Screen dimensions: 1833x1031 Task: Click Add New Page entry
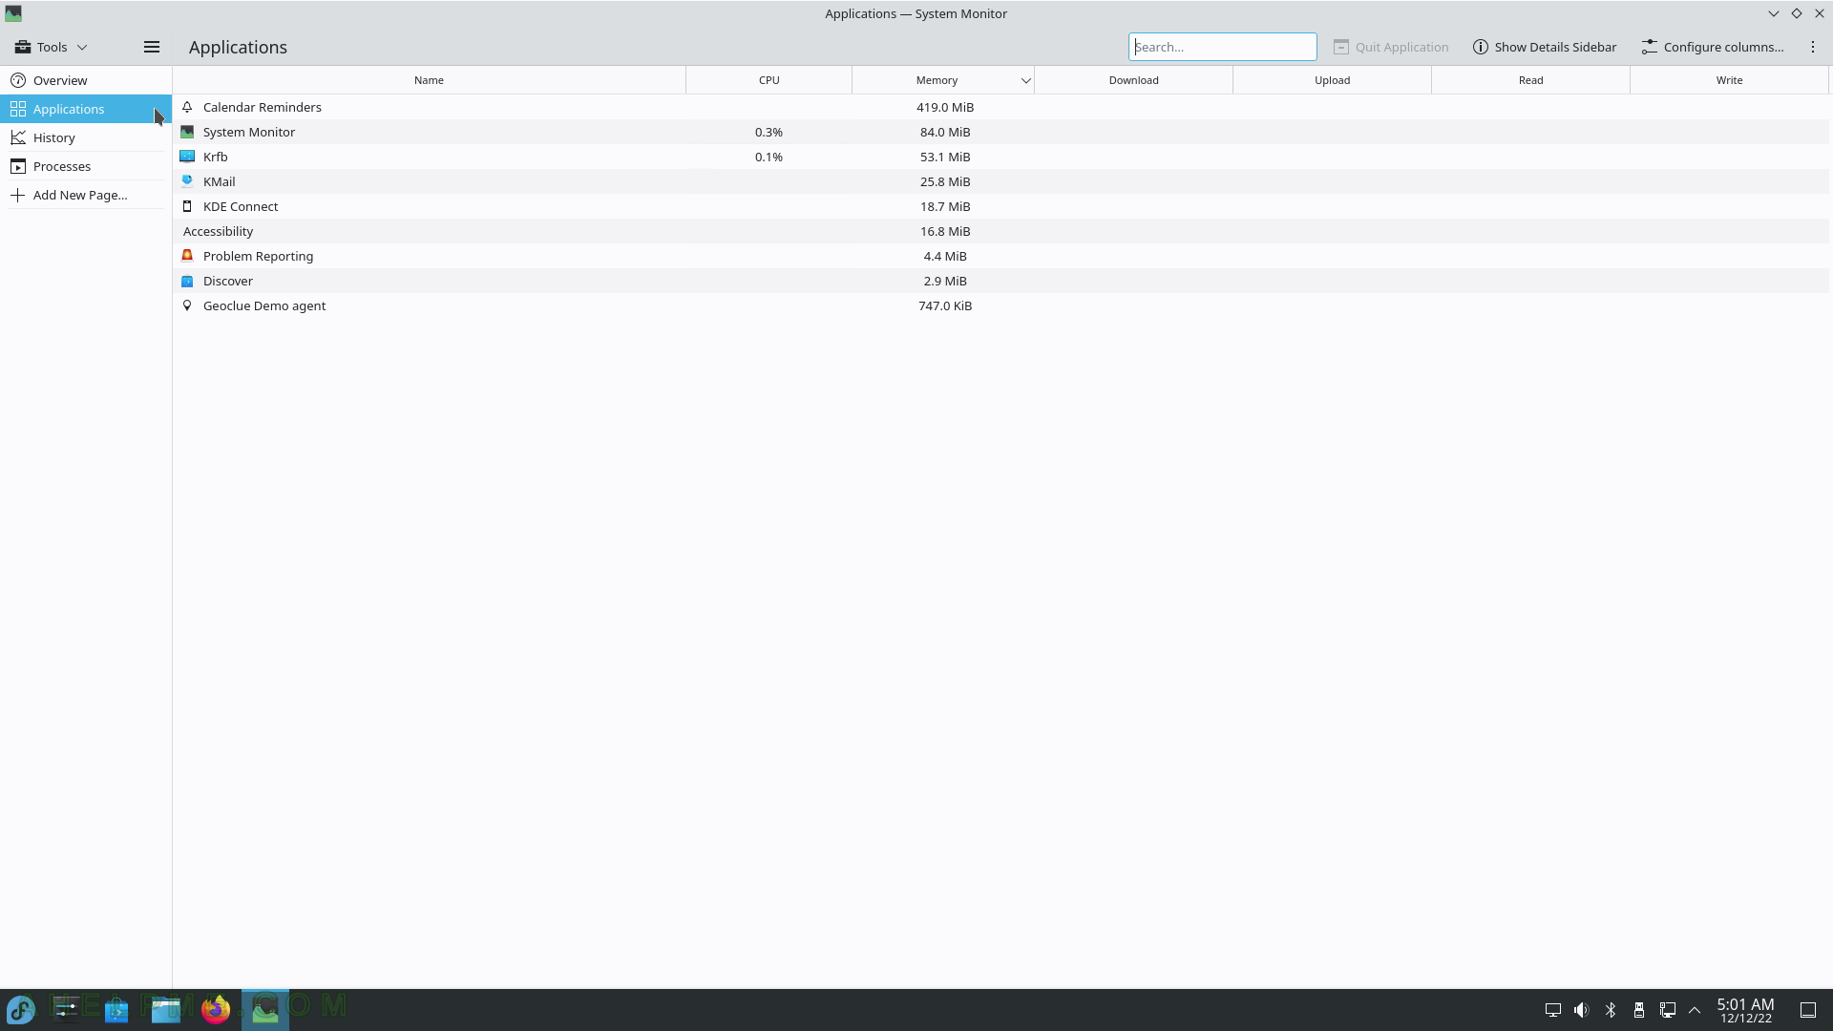86,195
